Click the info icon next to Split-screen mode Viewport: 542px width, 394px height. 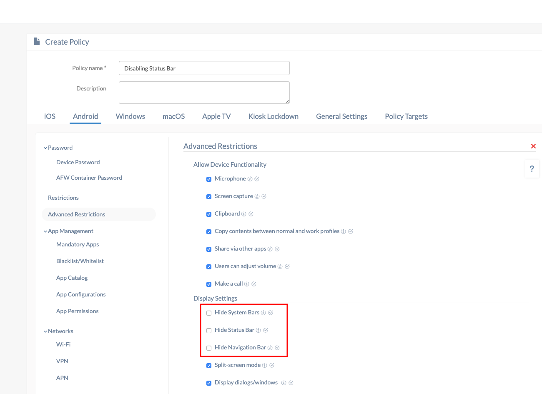pyautogui.click(x=265, y=365)
